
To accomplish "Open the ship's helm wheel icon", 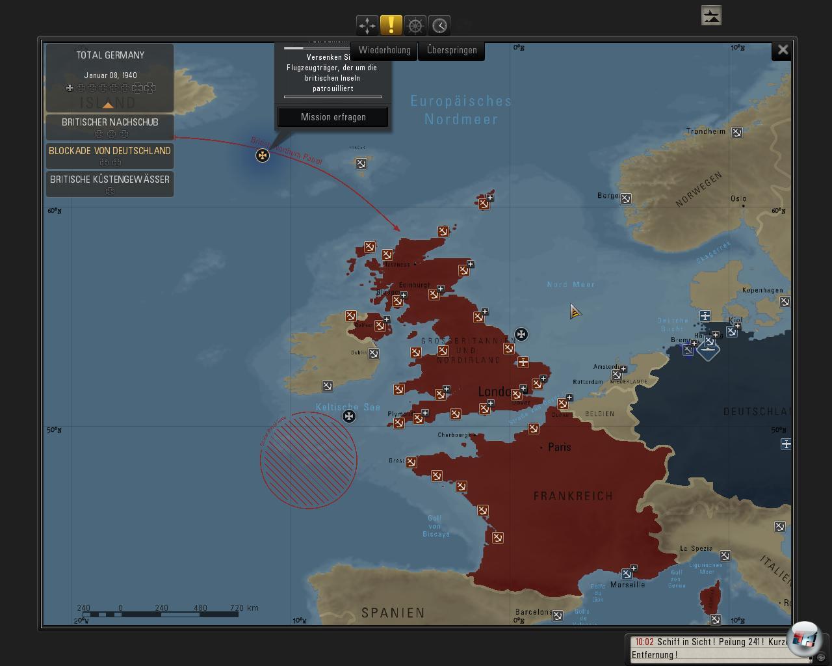I will [x=415, y=25].
